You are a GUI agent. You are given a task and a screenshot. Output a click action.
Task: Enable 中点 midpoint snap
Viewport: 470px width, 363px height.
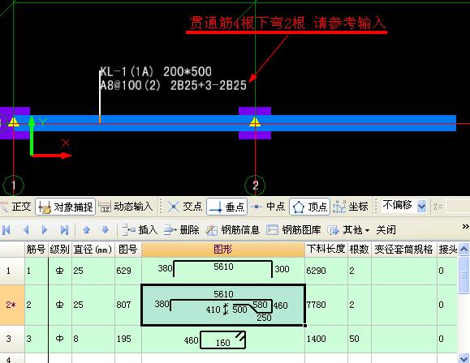(268, 207)
